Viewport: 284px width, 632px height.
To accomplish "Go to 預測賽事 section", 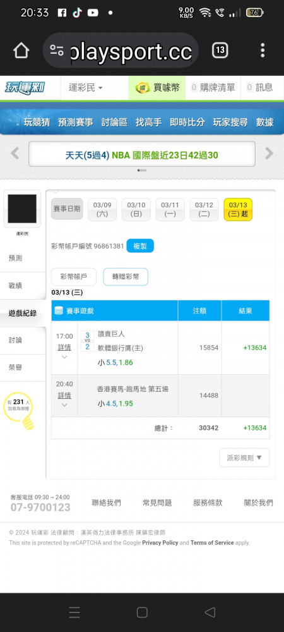I will point(75,122).
